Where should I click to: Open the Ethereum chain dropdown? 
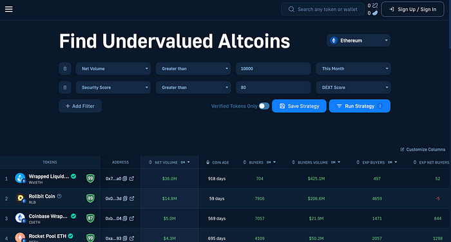click(358, 41)
